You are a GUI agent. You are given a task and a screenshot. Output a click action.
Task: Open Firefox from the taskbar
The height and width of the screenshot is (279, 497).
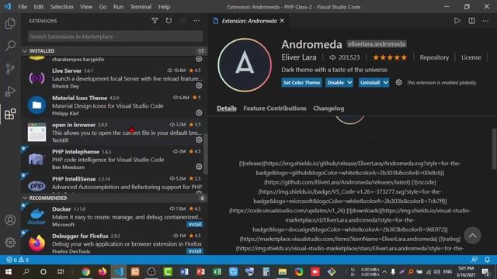[x=102, y=272]
